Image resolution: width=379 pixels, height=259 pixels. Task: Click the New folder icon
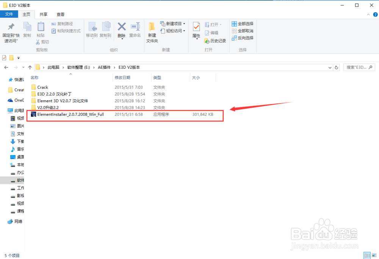(152, 27)
